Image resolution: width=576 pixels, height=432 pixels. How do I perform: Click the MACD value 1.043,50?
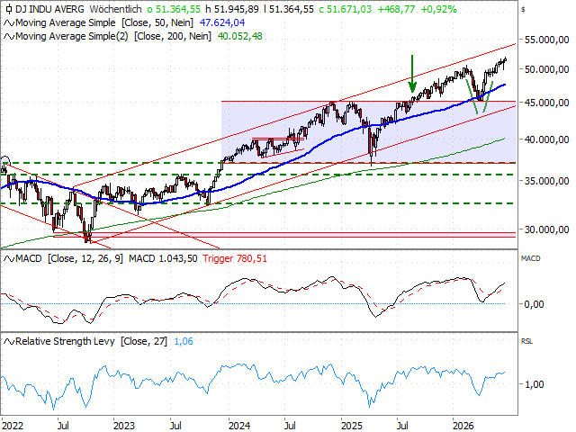coord(163,258)
